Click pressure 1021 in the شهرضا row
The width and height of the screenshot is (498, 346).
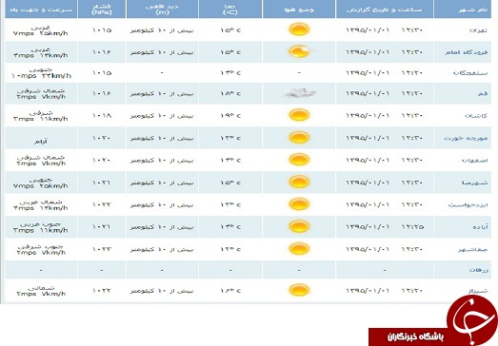click(101, 183)
